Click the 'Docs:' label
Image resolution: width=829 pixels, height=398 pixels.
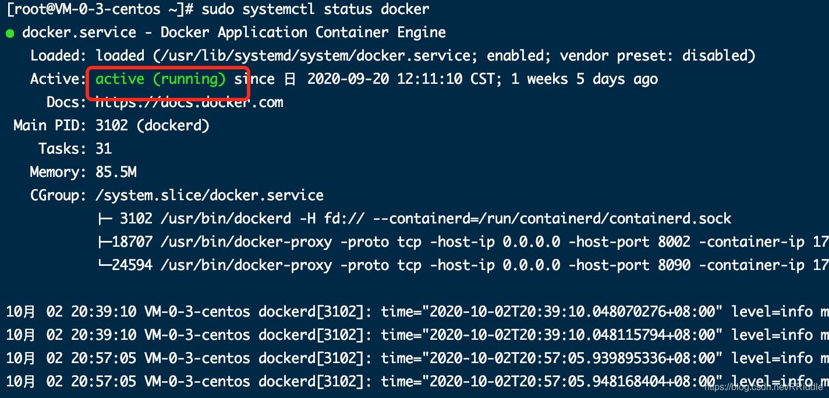(66, 103)
